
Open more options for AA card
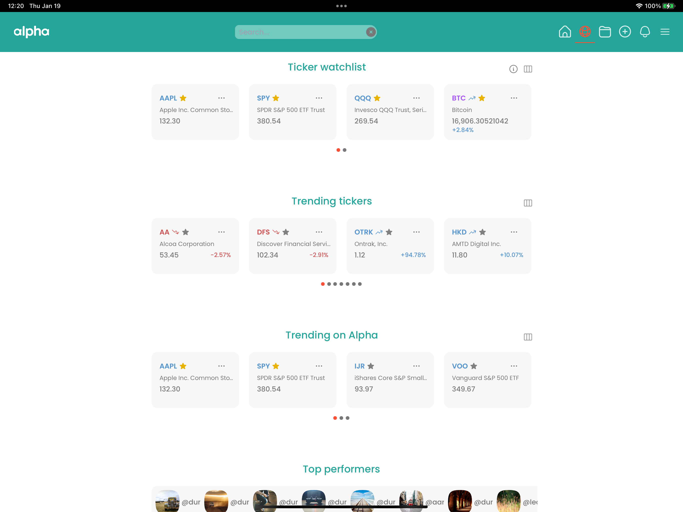221,232
